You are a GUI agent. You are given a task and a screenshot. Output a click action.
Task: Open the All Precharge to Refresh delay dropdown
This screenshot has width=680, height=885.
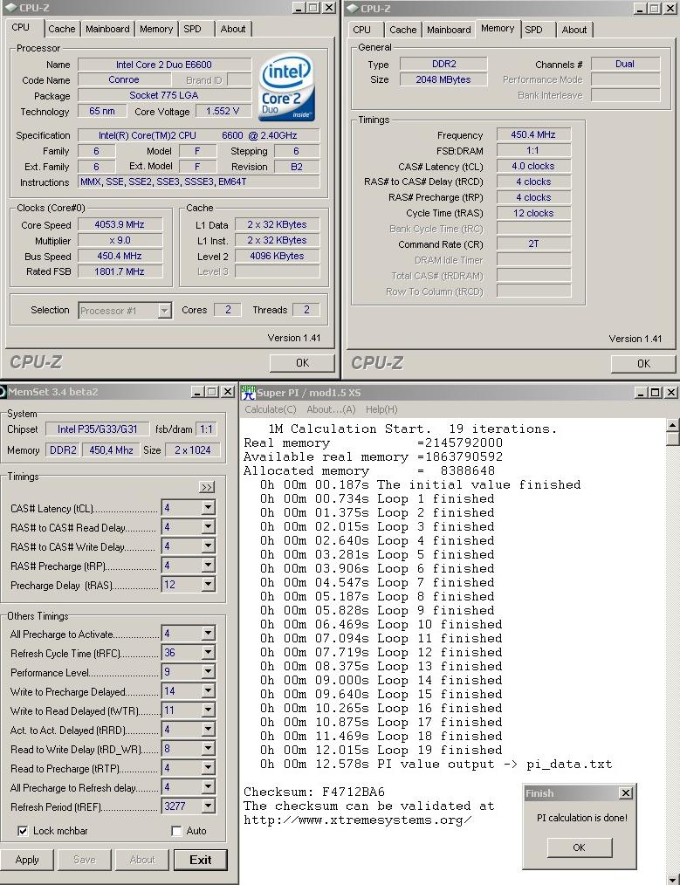[209, 787]
